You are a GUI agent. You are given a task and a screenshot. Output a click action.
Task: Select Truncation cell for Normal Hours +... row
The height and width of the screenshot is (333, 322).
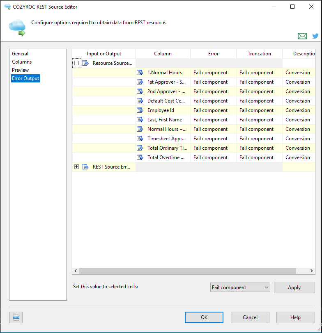click(x=259, y=129)
